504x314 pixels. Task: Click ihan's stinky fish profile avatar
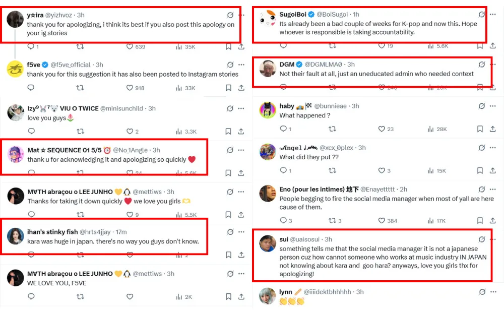[16, 236]
